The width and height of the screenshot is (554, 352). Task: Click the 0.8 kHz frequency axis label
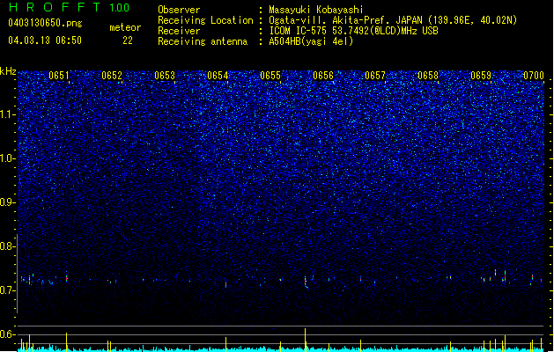[x=7, y=246]
